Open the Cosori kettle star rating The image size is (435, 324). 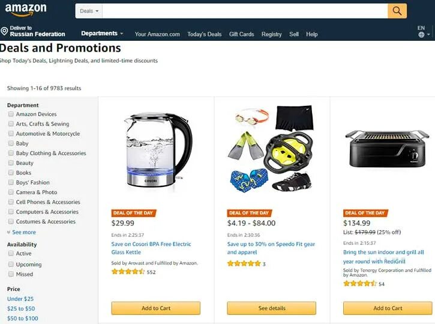click(x=128, y=272)
